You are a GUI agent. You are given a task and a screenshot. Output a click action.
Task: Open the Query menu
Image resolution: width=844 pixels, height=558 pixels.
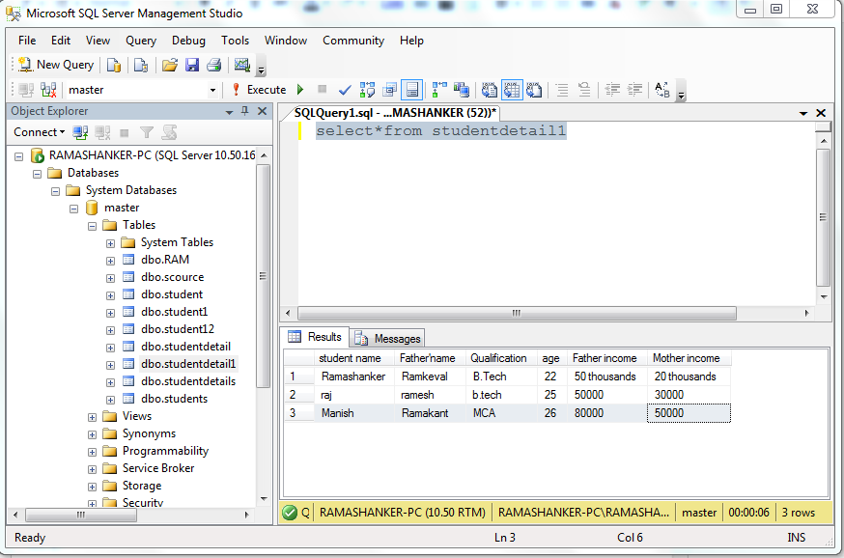tap(141, 41)
